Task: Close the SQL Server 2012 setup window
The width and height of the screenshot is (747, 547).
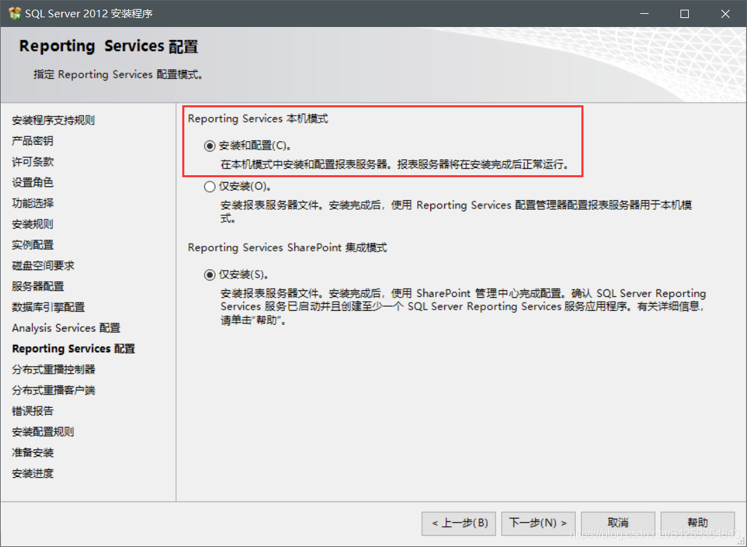Action: tap(725, 14)
